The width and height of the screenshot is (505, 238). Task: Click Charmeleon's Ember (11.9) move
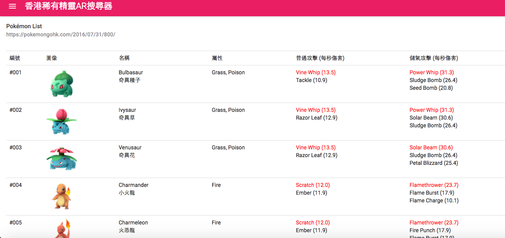point(311,230)
